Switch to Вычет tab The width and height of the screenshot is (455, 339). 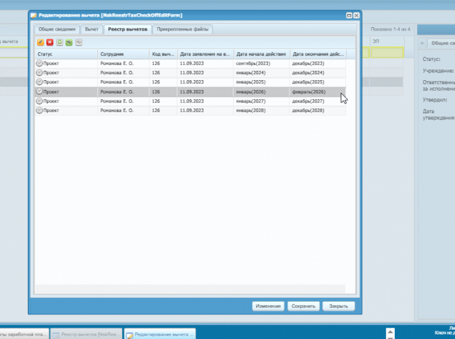point(92,29)
